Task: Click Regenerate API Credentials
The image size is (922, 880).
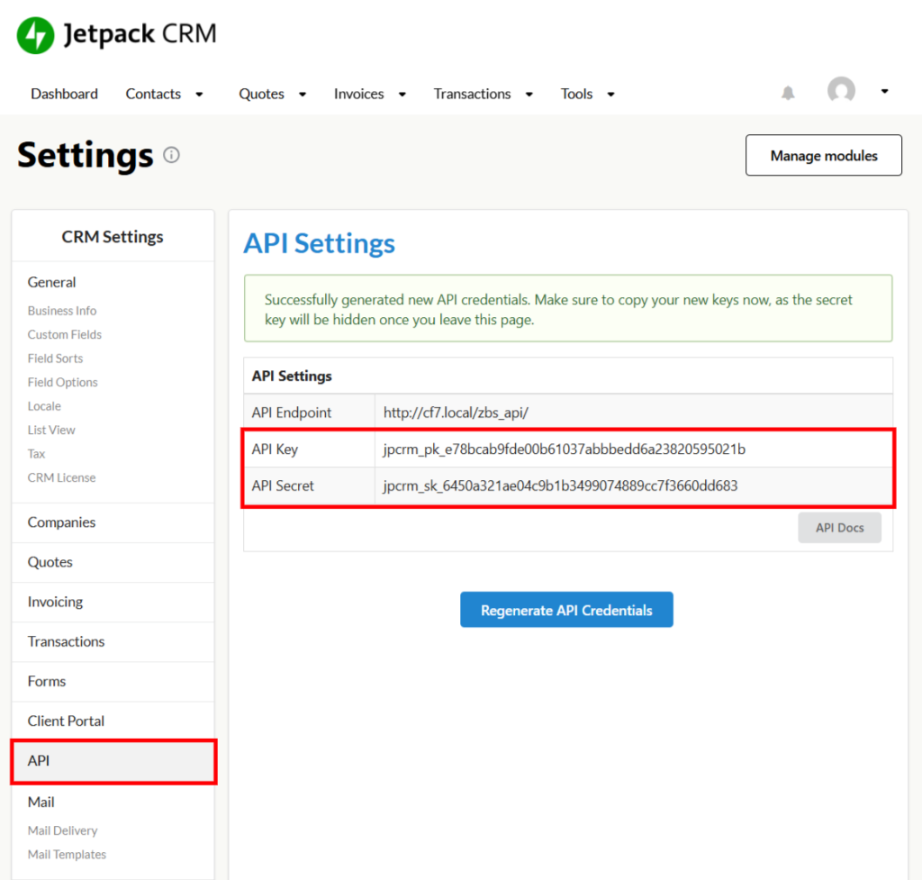Action: (566, 610)
